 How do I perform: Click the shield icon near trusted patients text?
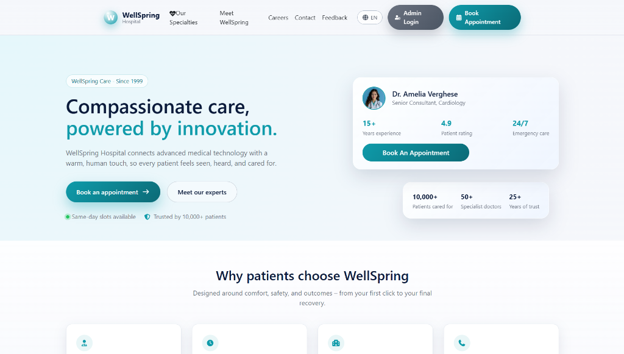point(146,216)
